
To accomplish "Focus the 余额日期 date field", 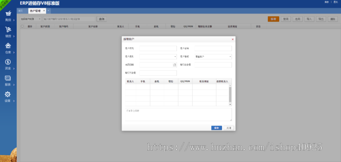I will click(158, 65).
